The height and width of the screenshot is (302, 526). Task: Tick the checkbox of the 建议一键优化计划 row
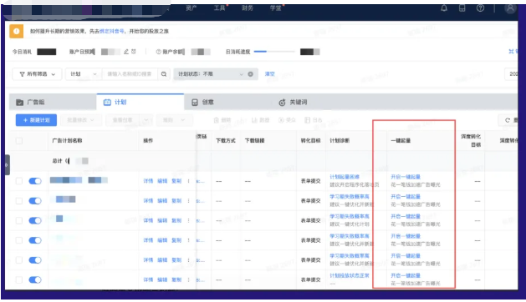(x=19, y=220)
